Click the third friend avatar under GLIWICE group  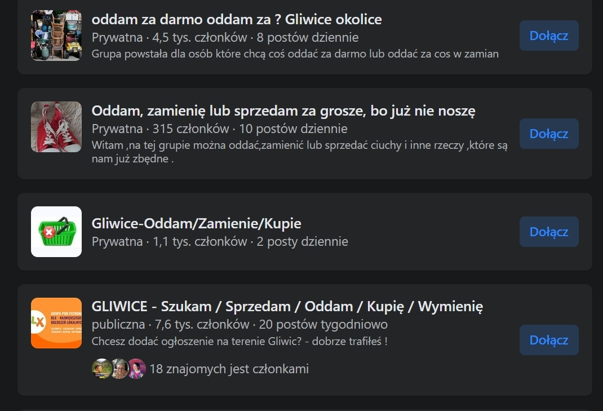[x=136, y=369]
